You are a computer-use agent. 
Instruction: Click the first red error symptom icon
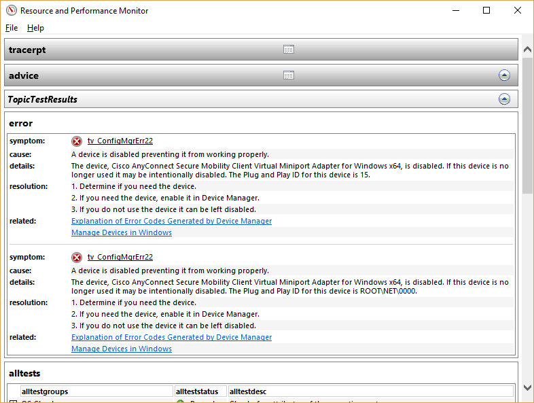coord(77,141)
